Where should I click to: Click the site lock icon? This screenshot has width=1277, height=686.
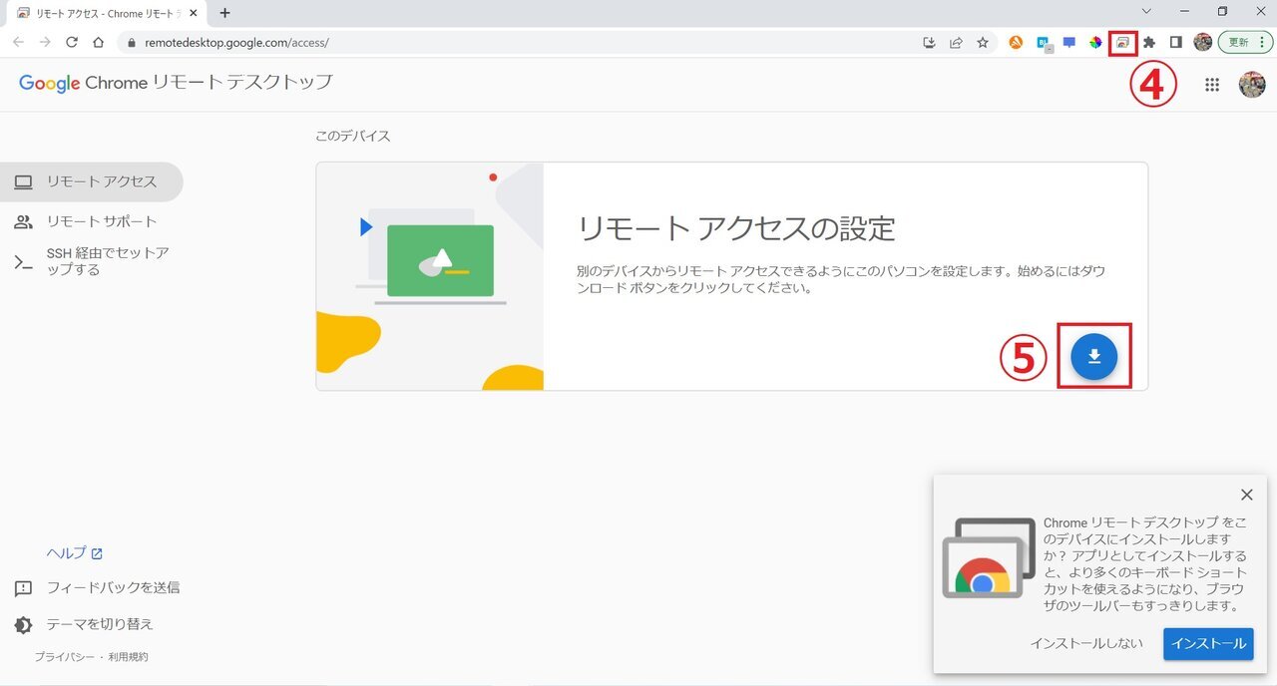tap(130, 43)
